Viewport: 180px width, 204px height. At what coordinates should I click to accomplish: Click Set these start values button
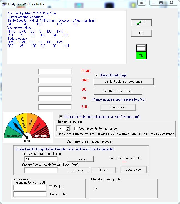pos(118,91)
